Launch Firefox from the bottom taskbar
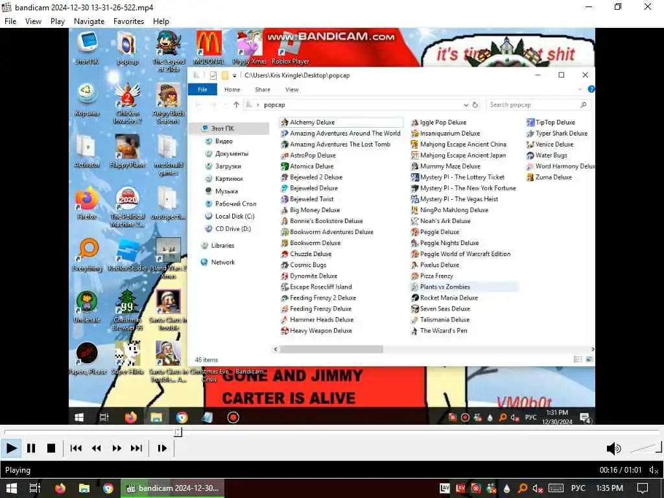Viewport: 664px width, 498px height. click(60, 488)
